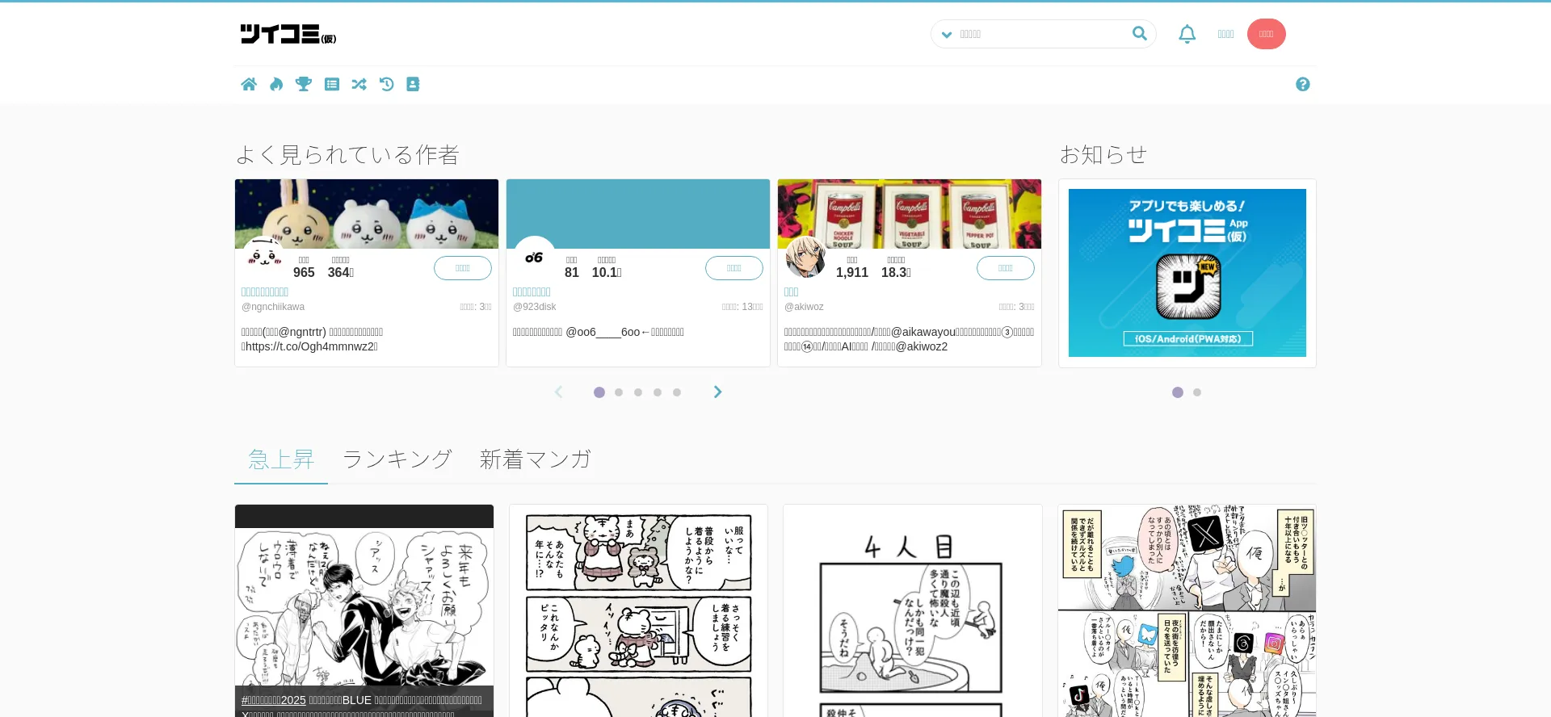Select first author carousel dot
The width and height of the screenshot is (1551, 717).
pos(599,392)
